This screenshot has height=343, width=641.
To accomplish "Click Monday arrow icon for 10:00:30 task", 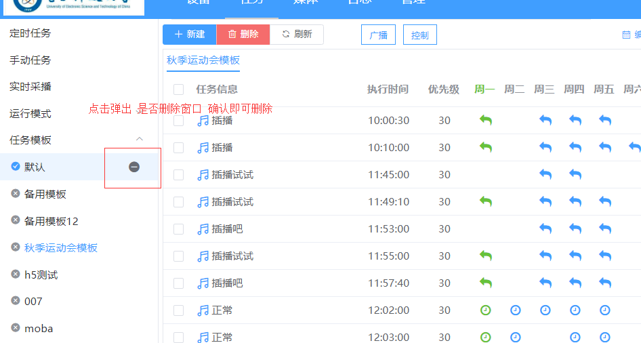I will pos(485,120).
